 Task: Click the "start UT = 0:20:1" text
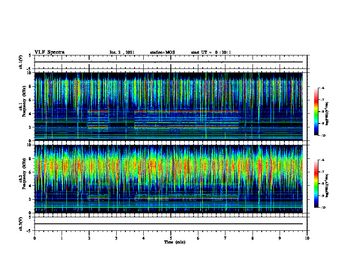[x=211, y=52]
